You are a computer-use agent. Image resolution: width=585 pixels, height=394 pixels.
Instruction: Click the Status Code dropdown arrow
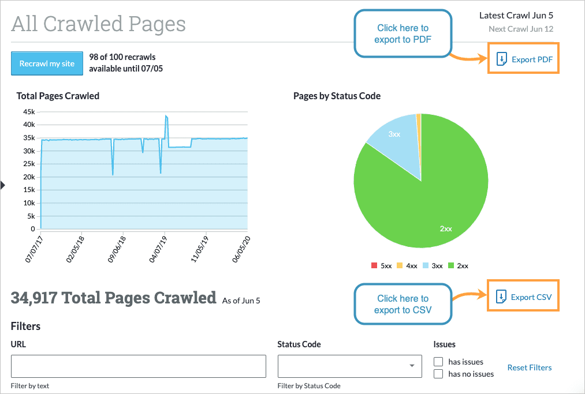click(412, 366)
